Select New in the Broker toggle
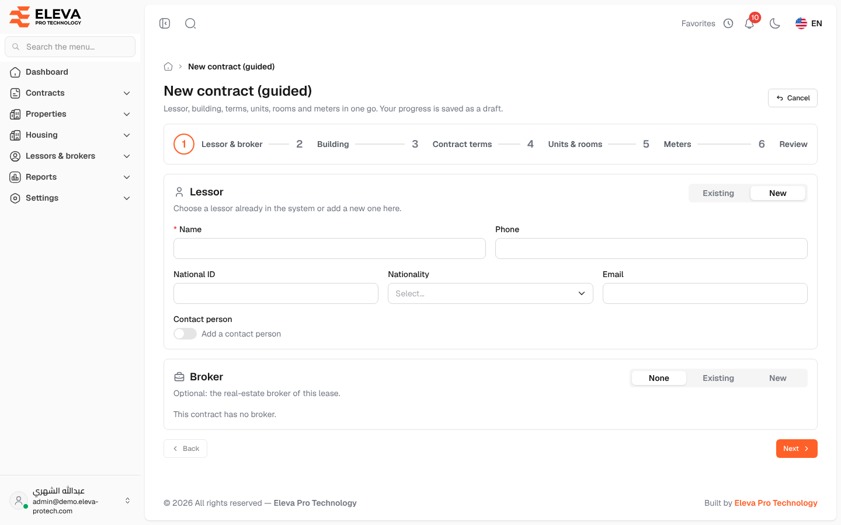The width and height of the screenshot is (841, 525). pos(778,378)
